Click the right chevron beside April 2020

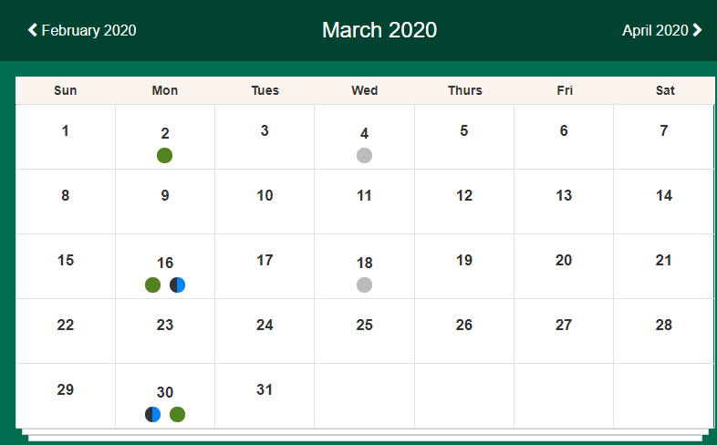tap(698, 30)
